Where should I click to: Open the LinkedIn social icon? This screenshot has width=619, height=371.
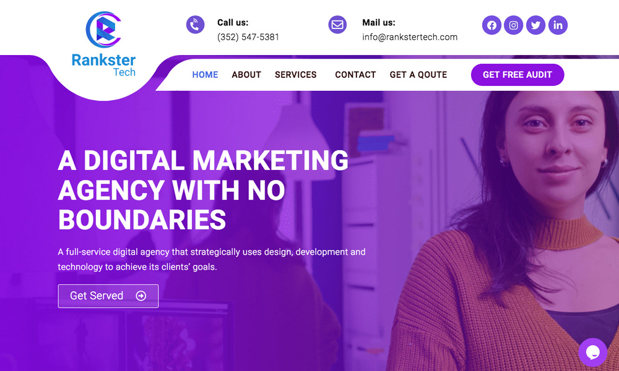coord(558,25)
